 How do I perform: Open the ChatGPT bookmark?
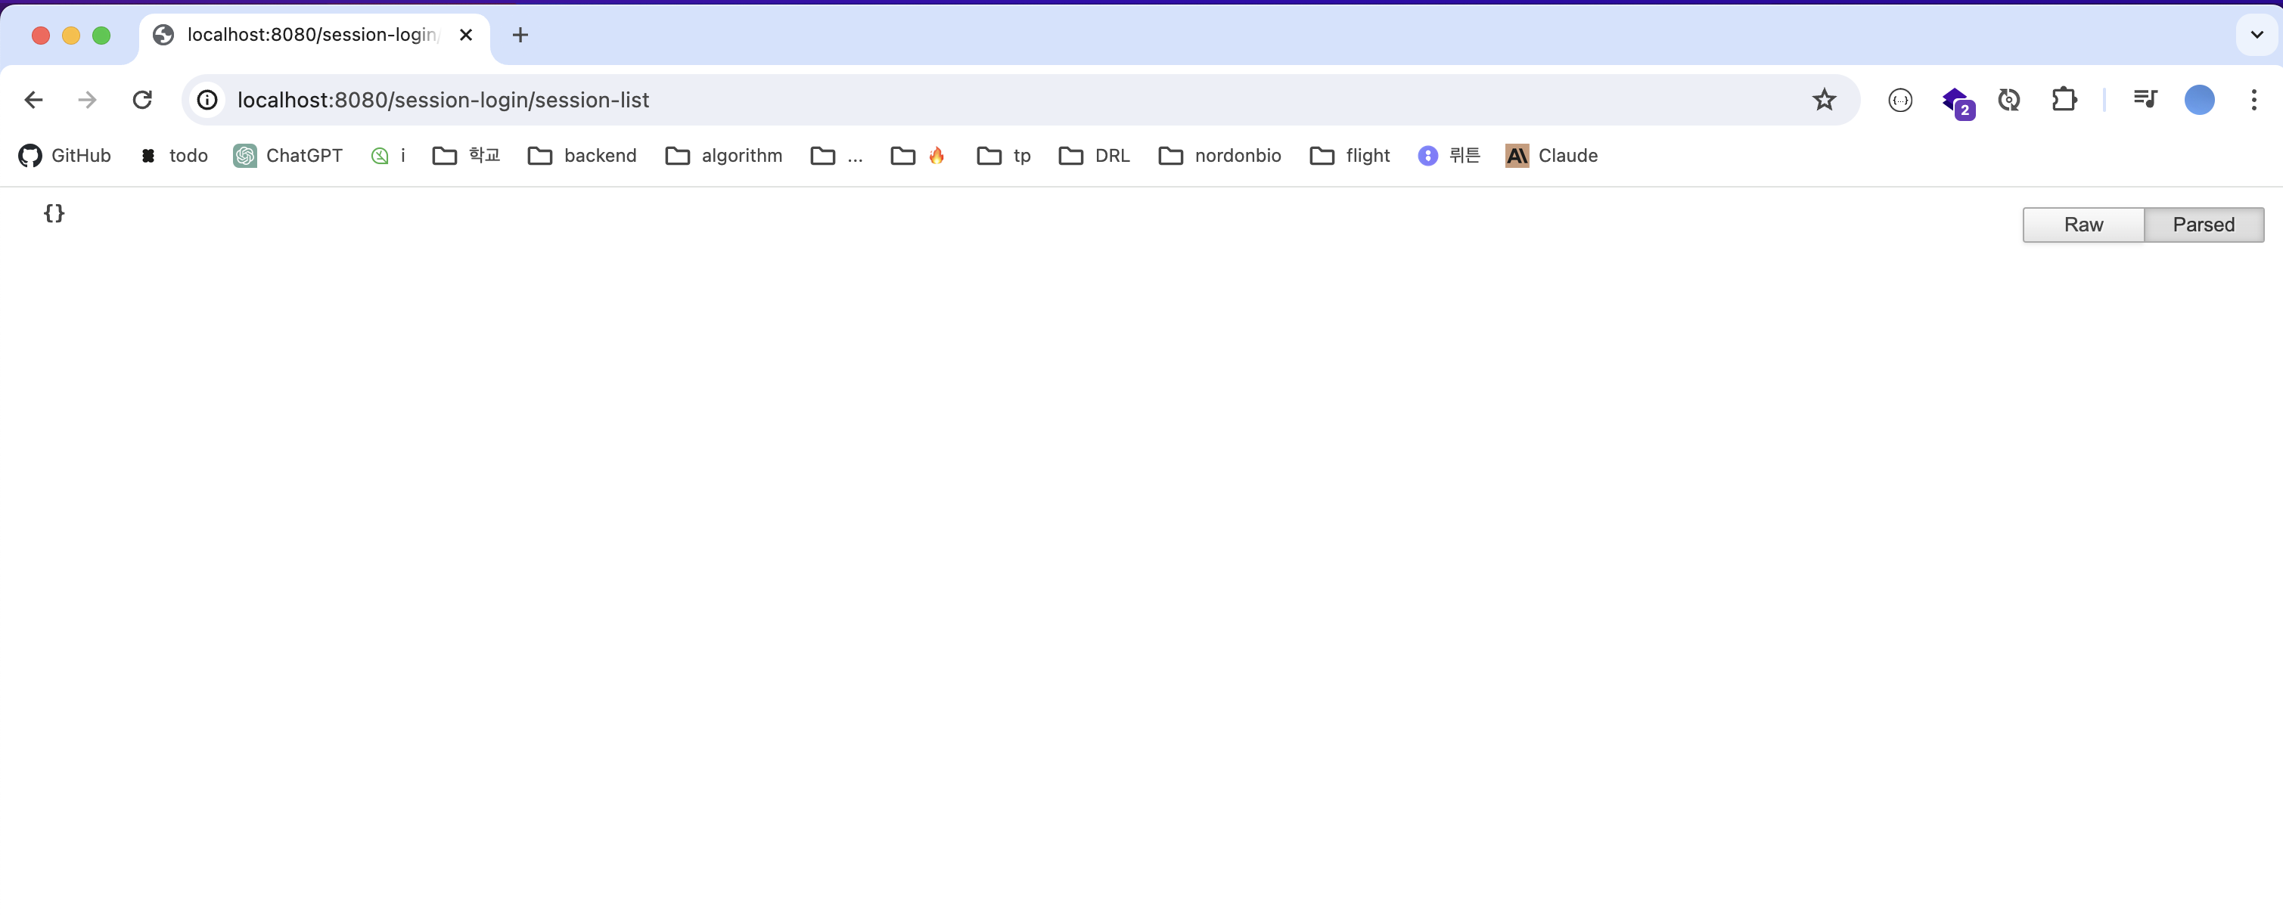[288, 156]
